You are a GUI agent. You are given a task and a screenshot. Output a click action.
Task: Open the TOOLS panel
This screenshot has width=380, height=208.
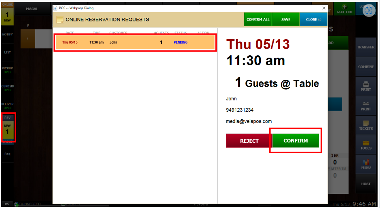tap(365, 145)
